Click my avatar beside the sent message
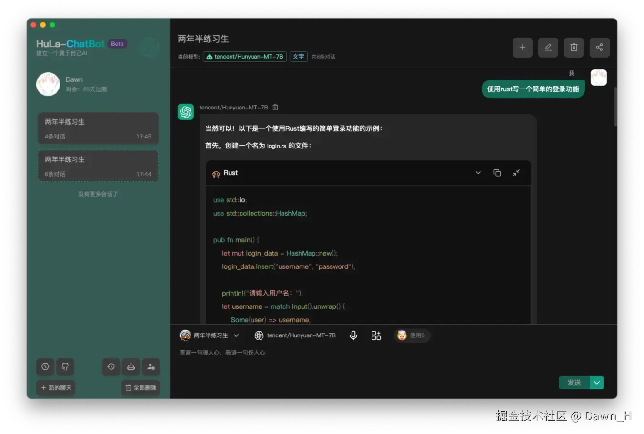 [x=599, y=78]
